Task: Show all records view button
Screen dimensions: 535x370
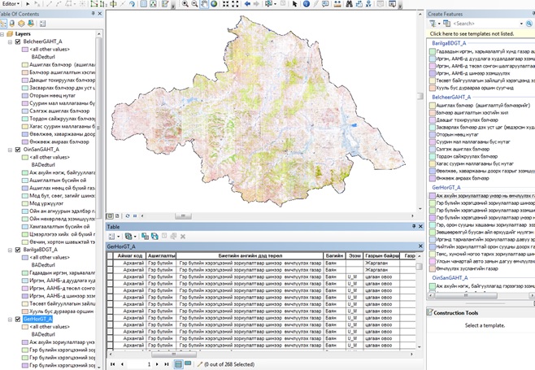Action: [x=178, y=364]
